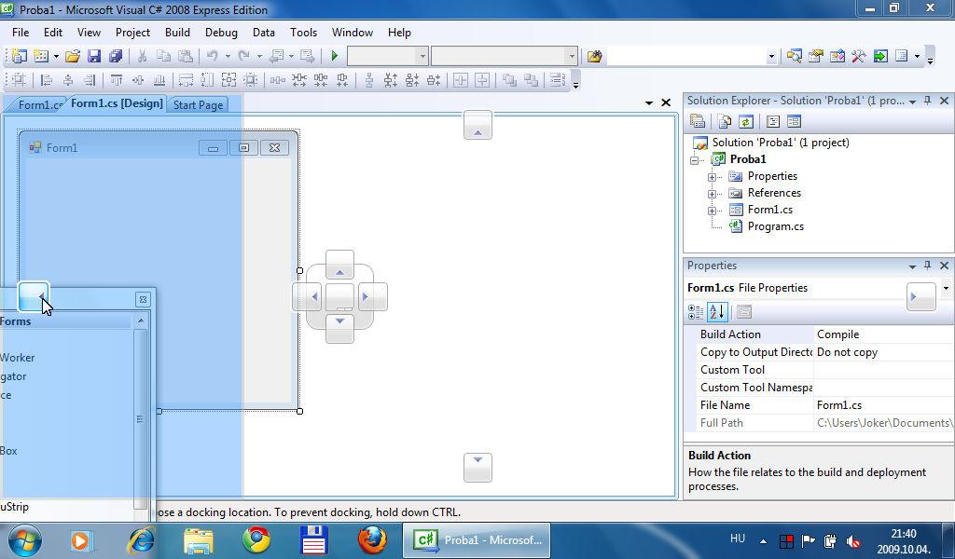
Task: Click the Align Lefts layout icon
Action: 47,80
